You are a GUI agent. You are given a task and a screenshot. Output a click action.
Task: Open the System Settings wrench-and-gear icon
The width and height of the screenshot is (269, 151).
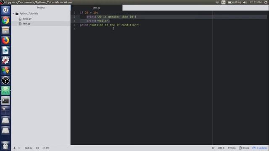(5, 60)
